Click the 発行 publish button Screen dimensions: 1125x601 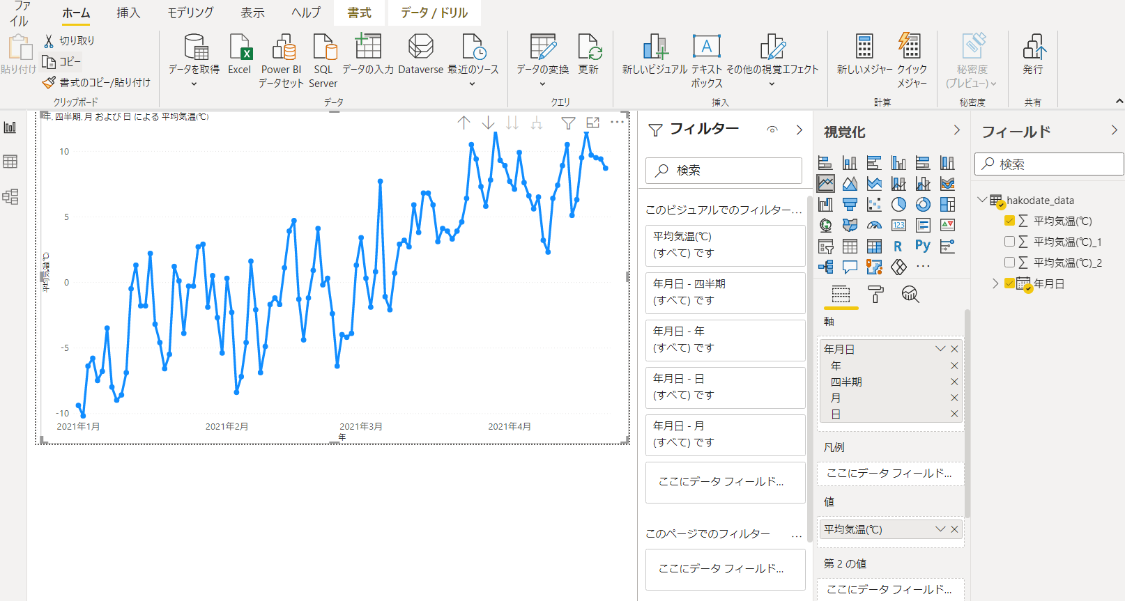click(x=1033, y=55)
